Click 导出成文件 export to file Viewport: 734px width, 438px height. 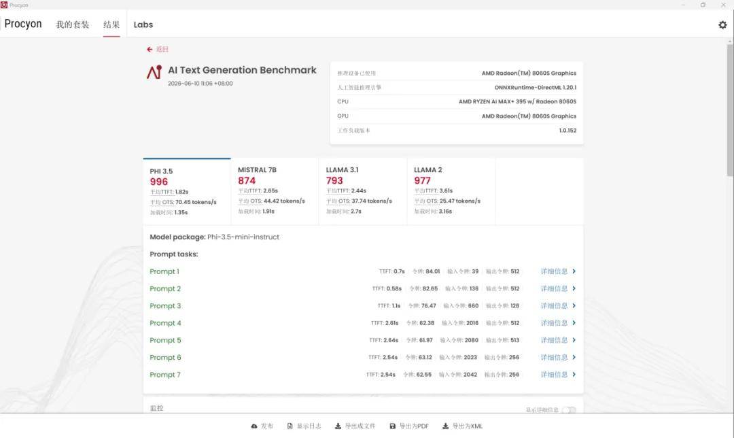(x=355, y=426)
